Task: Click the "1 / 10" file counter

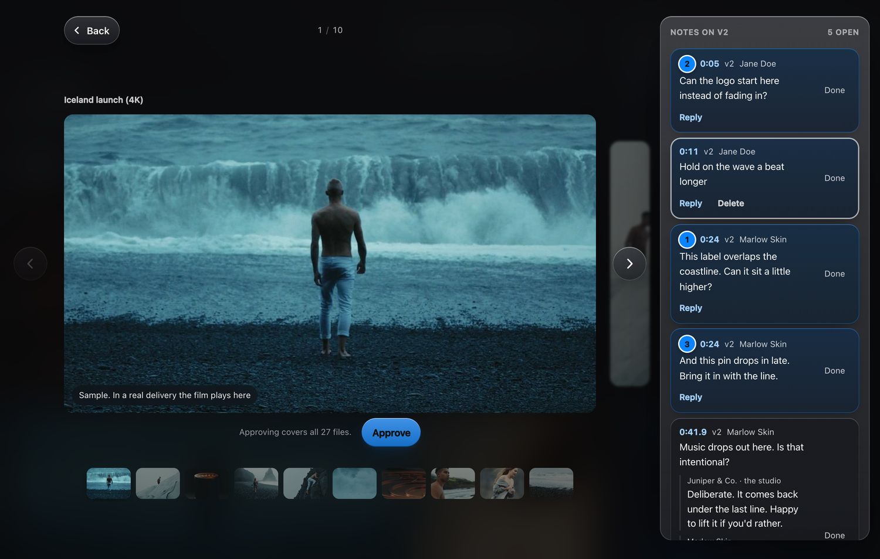Action: tap(330, 30)
